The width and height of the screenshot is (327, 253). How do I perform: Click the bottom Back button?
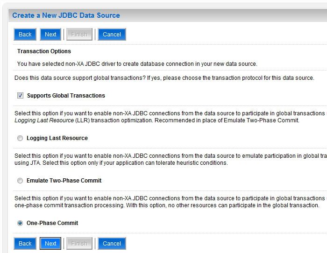25,243
